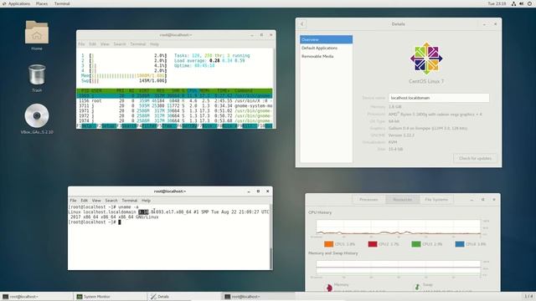Click the red CPU2 color swatch

click(373, 244)
